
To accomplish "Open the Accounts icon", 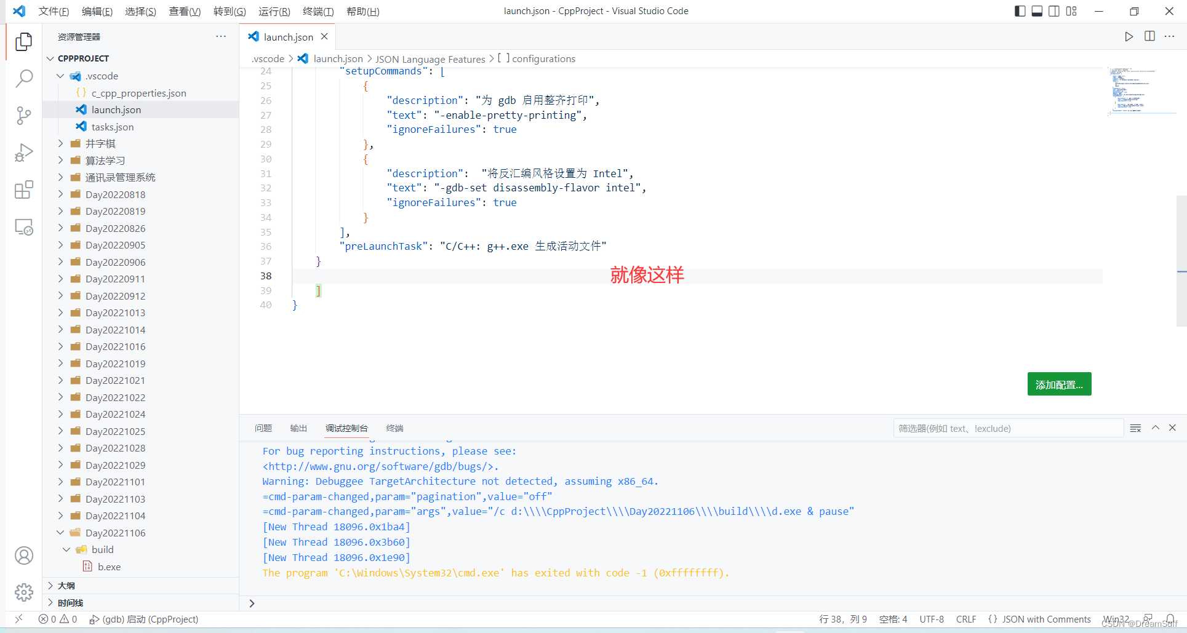I will click(x=23, y=555).
